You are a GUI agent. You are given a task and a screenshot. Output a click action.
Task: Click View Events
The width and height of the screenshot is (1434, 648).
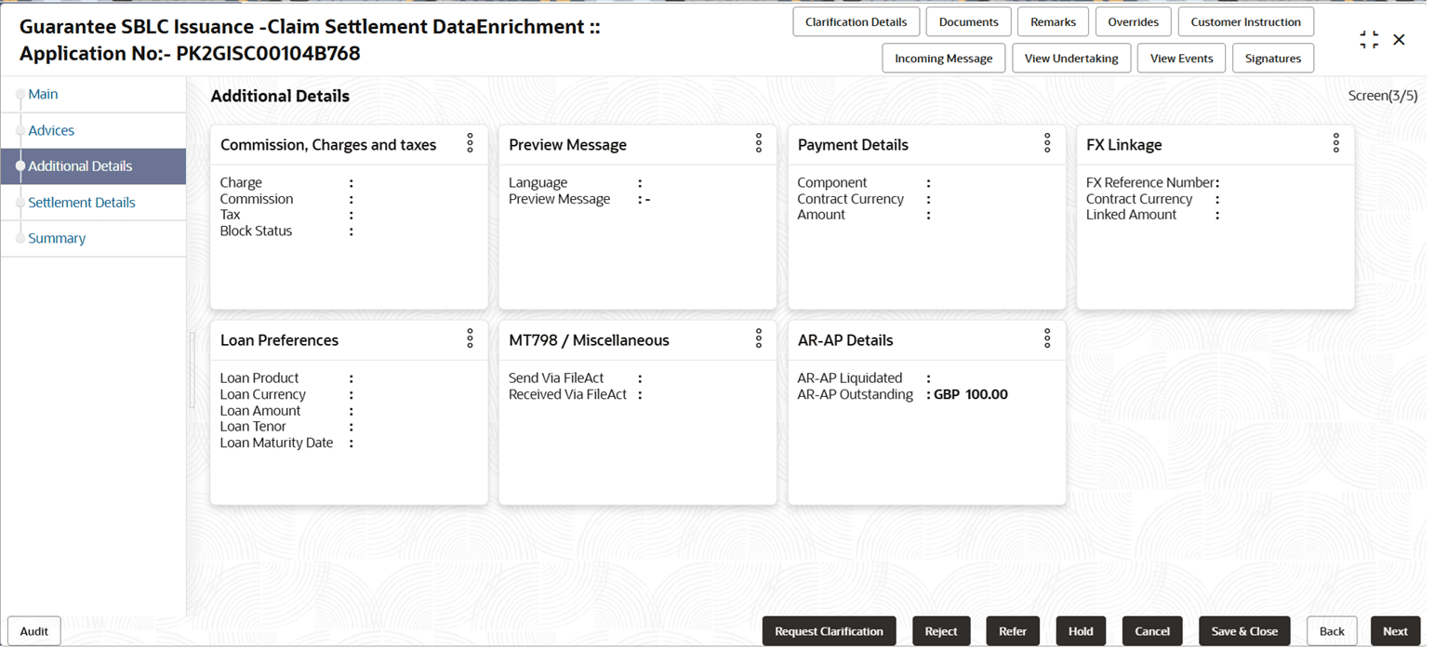coord(1181,58)
